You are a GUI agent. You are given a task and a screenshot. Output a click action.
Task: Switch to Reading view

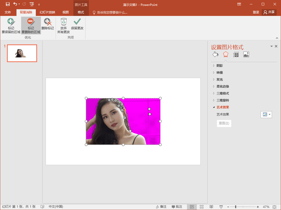tap(211, 207)
